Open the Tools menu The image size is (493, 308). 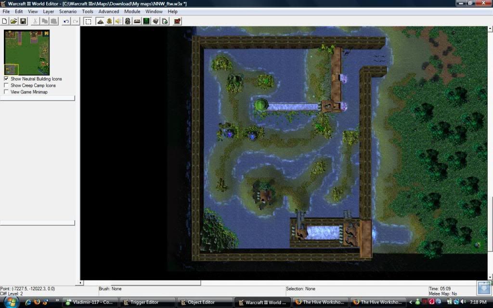[88, 12]
